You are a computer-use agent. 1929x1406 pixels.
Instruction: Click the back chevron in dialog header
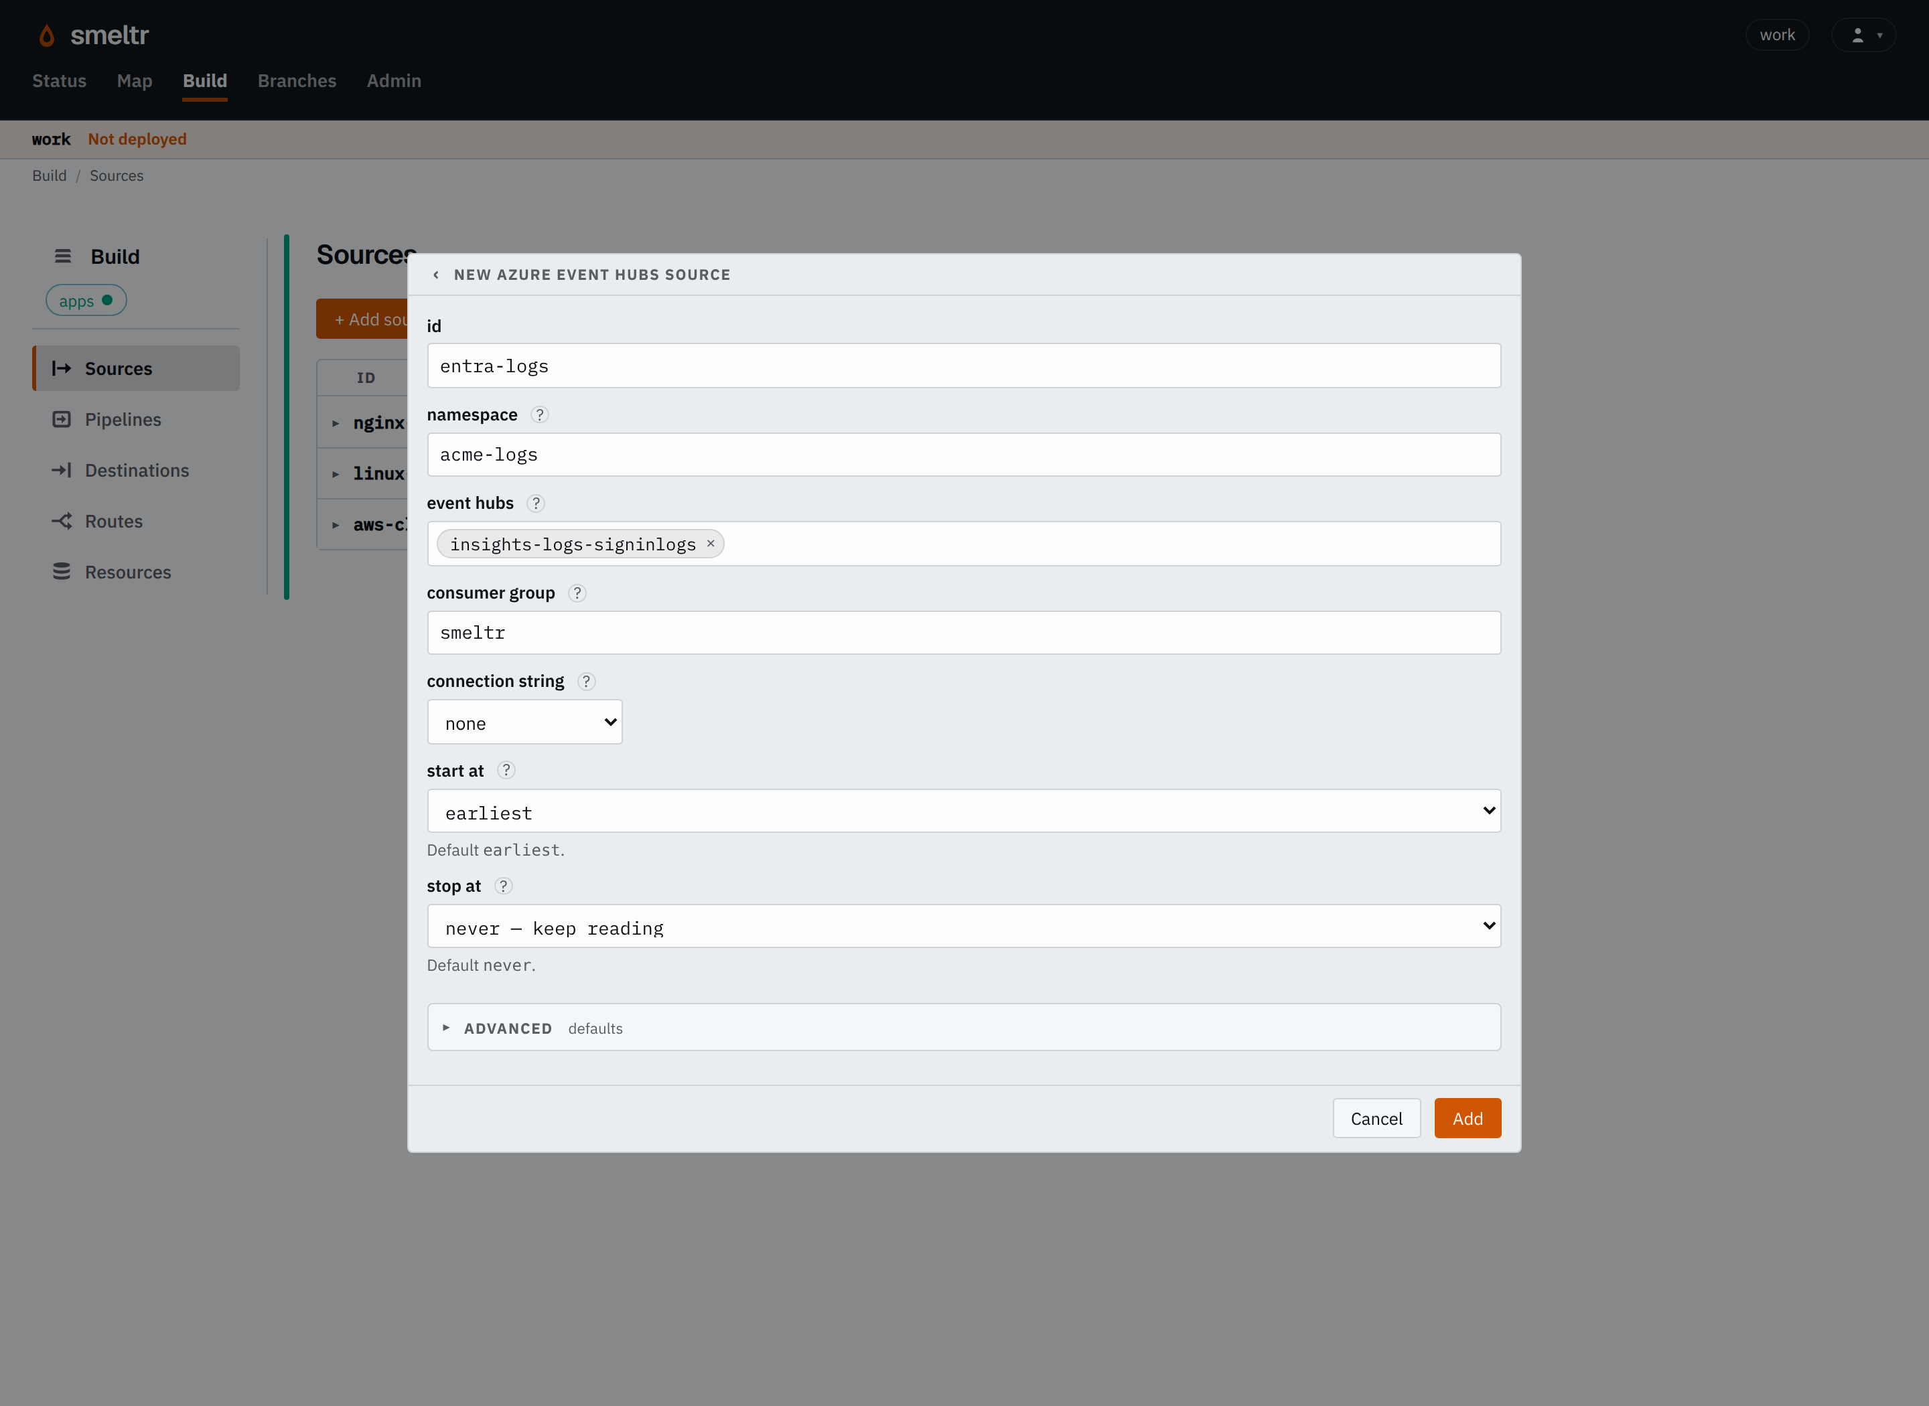[436, 275]
